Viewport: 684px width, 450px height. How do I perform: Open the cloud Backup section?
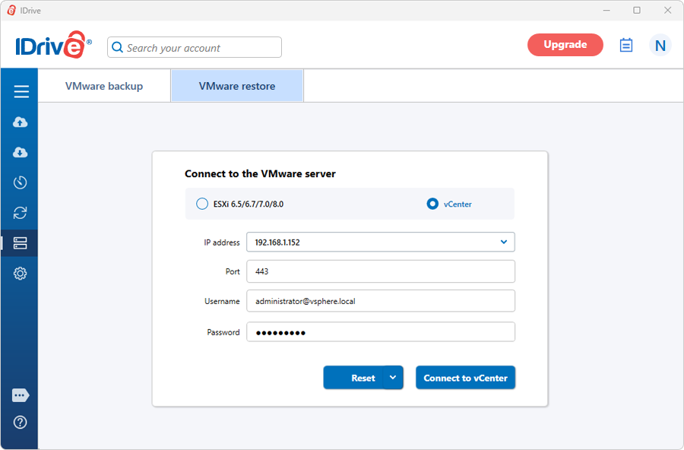click(20, 122)
